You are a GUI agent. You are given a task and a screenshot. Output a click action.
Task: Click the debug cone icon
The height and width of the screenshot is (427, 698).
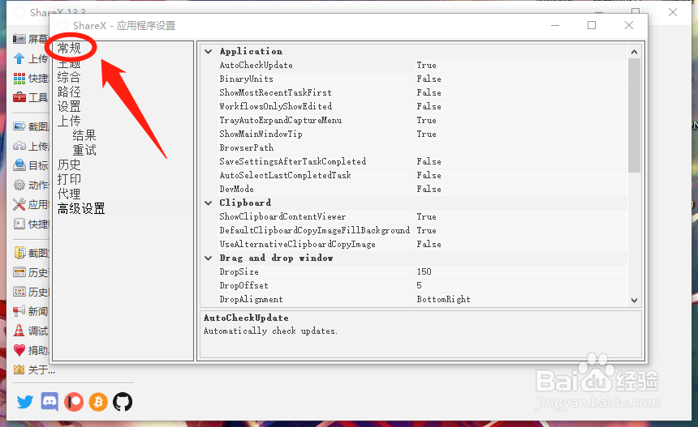[19, 330]
